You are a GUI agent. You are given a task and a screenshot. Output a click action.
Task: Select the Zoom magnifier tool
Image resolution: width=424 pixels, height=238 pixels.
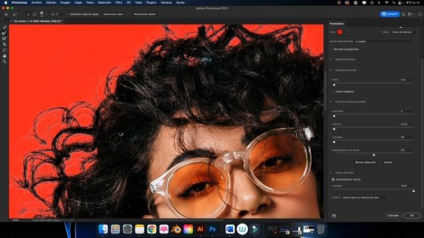coord(5,61)
